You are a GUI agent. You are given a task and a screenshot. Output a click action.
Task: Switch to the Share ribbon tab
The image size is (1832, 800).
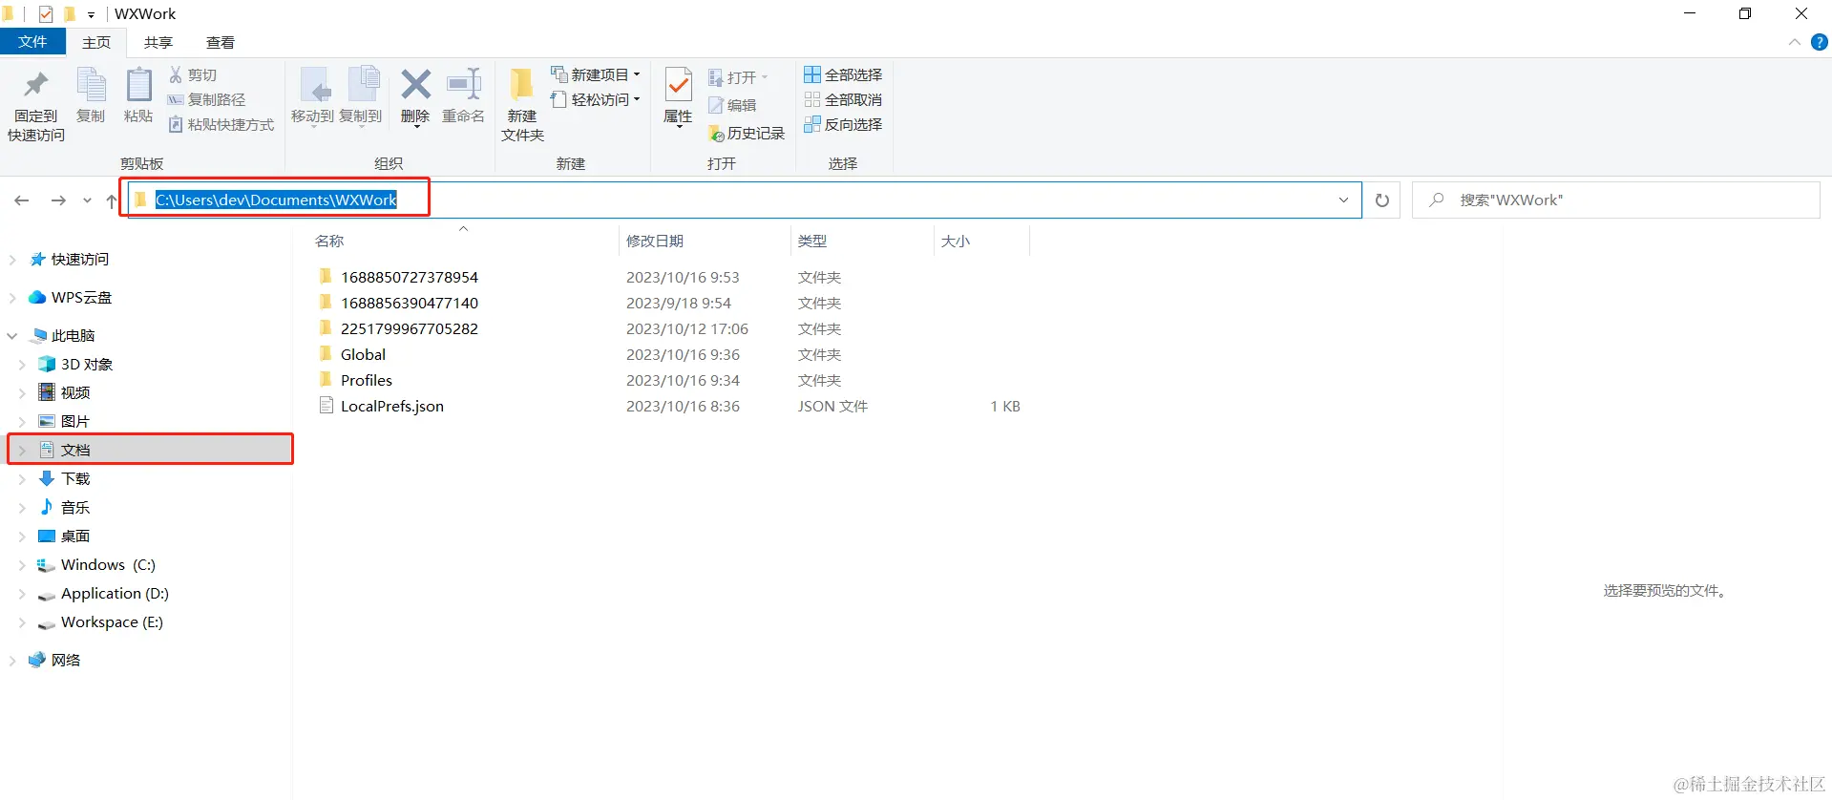click(x=158, y=42)
